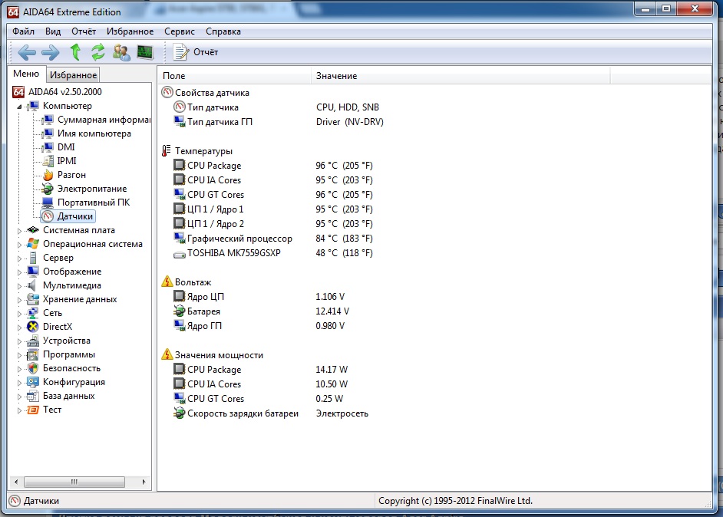Screen dimensions: 723x517
Task: Expand the Сервер tree node
Action: tap(20, 258)
